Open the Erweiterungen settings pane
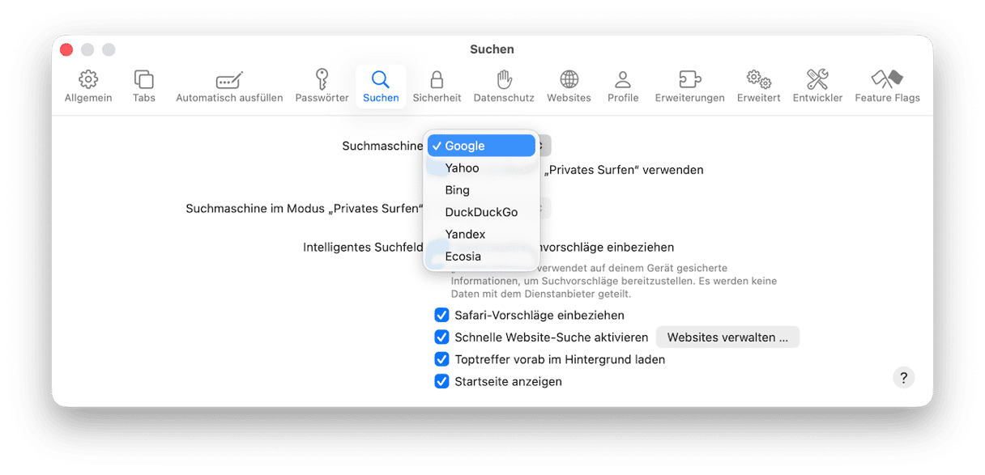 tap(689, 87)
